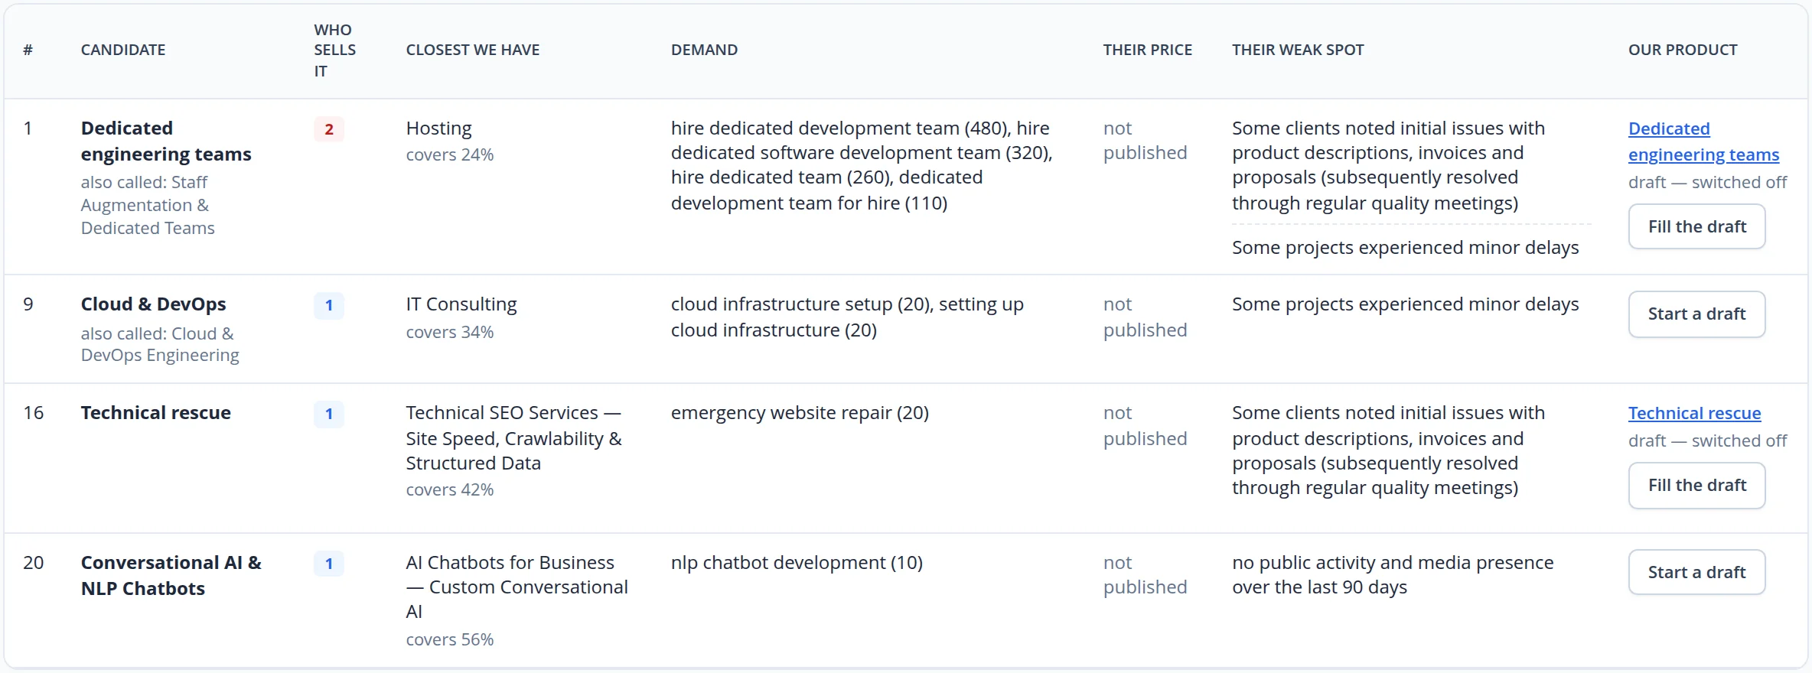Open the Dedicated engineering teams product link
Image resolution: width=1812 pixels, height=673 pixels.
[1703, 141]
